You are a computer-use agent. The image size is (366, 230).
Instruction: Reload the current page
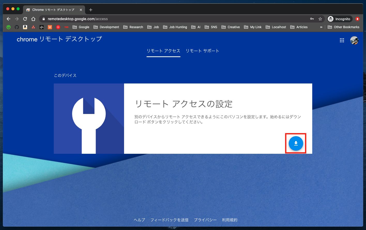(x=25, y=19)
